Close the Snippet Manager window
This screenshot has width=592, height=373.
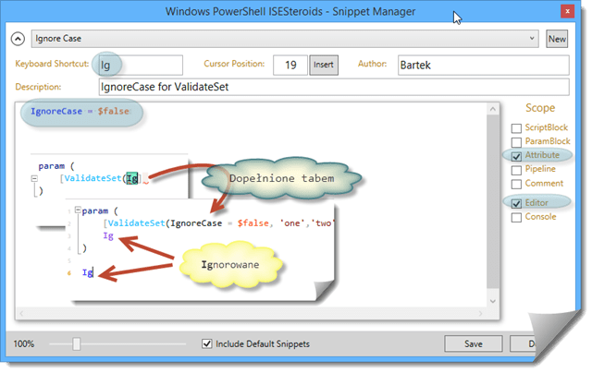pos(566,13)
